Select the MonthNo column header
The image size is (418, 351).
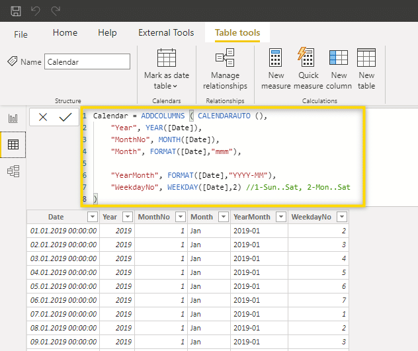point(153,217)
